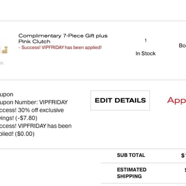The height and width of the screenshot is (186, 186).
Task: Click the EDIT DETAILS button
Action: 120,100
